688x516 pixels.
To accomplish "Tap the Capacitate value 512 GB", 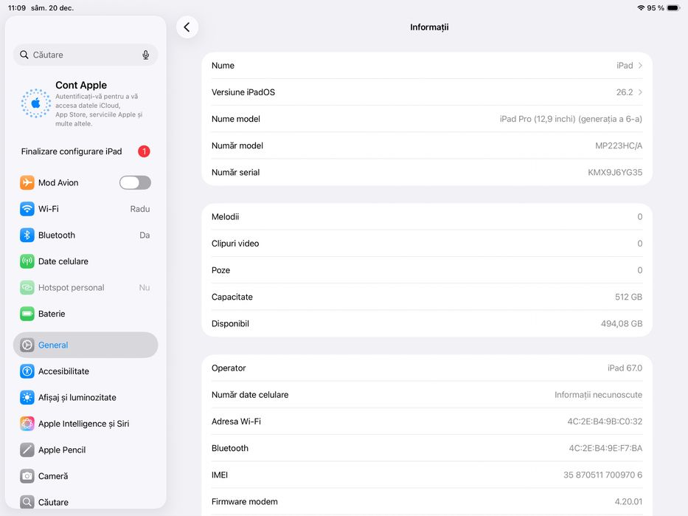I will [x=628, y=297].
